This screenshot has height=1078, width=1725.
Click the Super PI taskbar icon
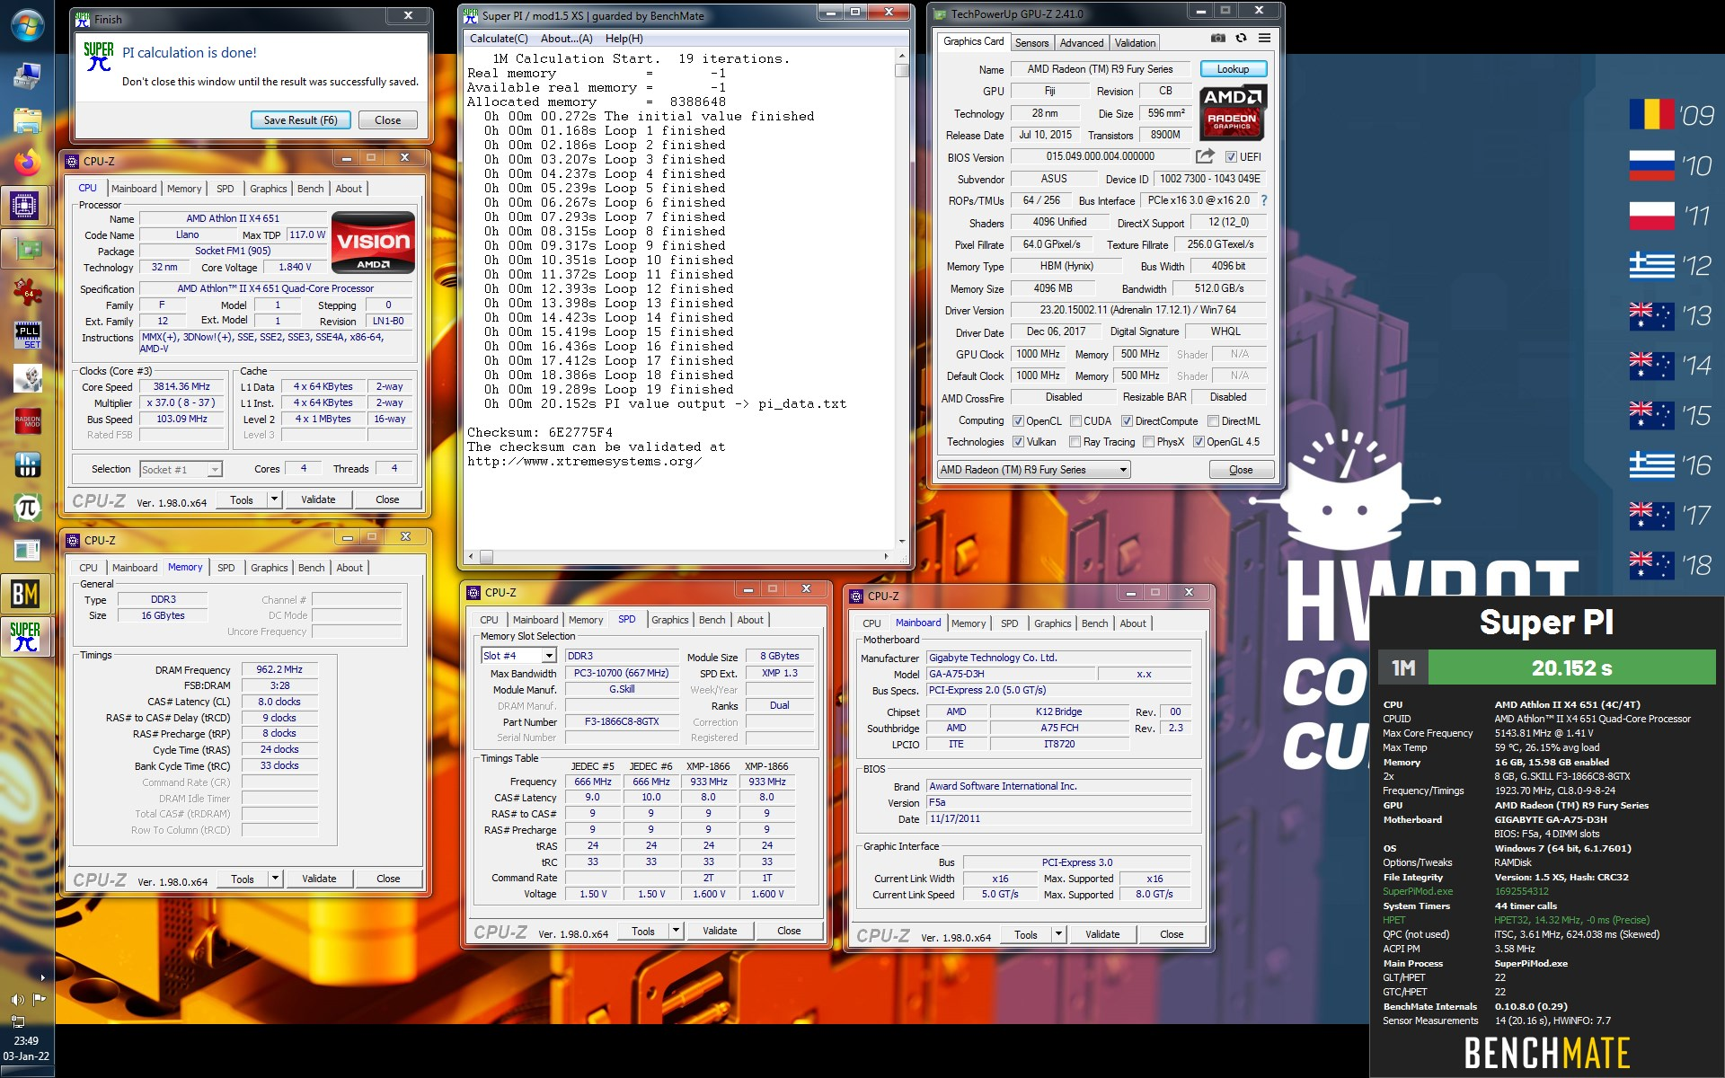tap(27, 637)
